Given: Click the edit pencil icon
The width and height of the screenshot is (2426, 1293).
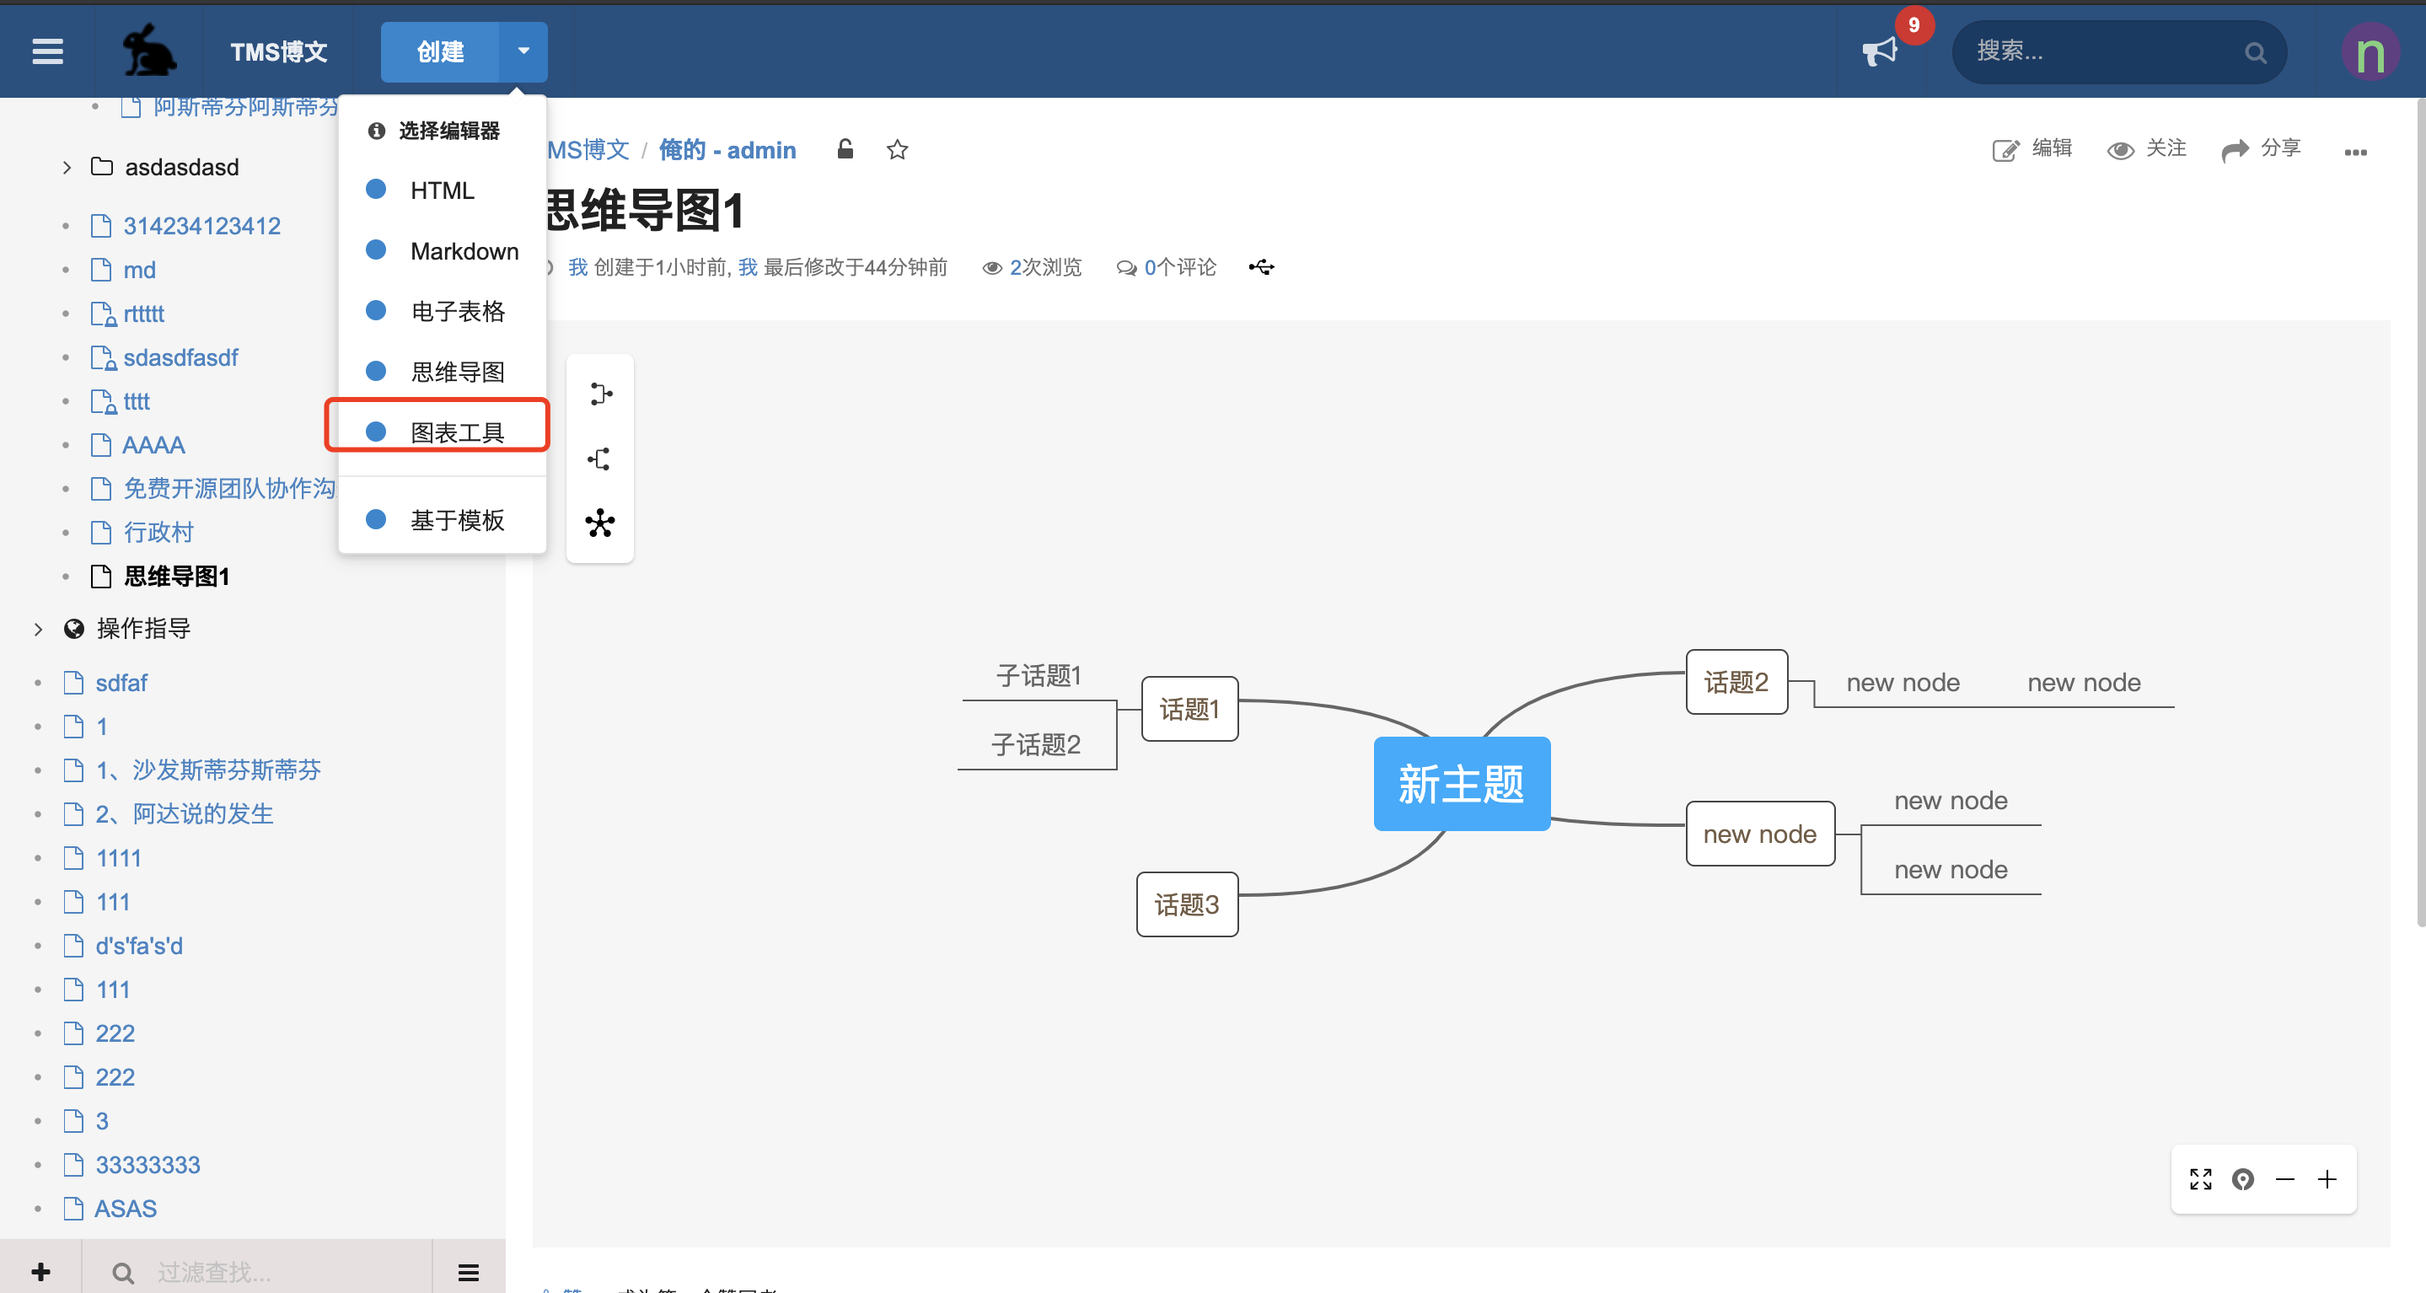Looking at the screenshot, I should (2005, 150).
